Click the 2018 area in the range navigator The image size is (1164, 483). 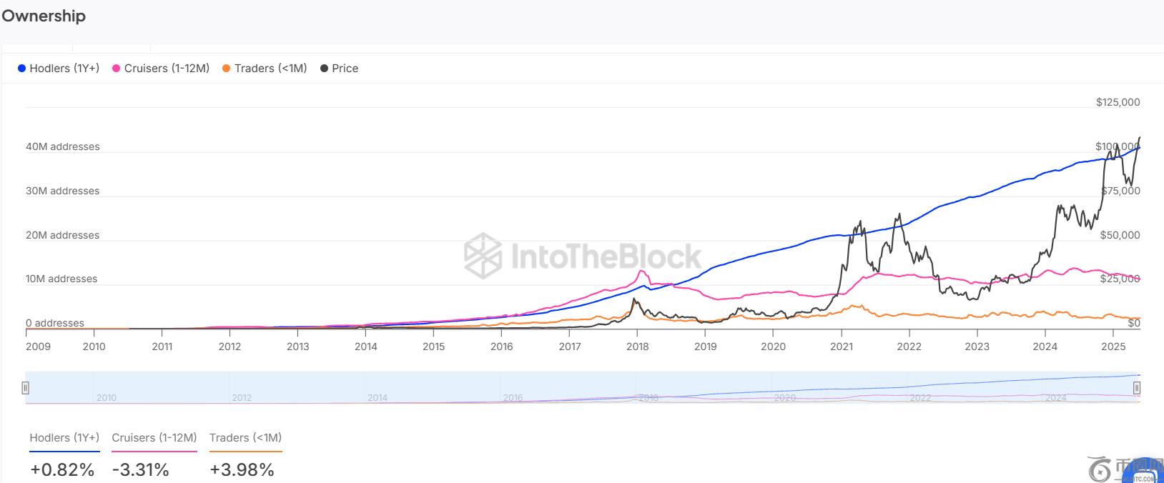tap(648, 397)
